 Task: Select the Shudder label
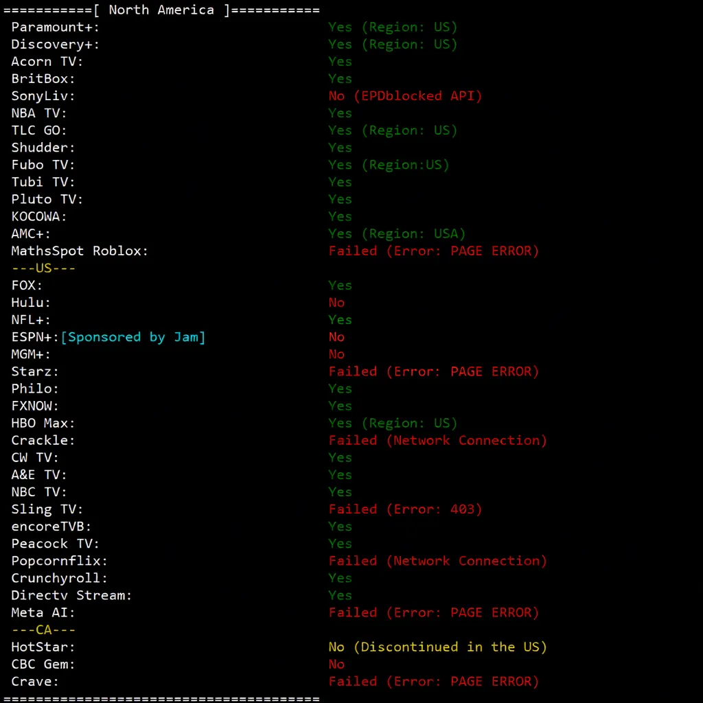(43, 148)
